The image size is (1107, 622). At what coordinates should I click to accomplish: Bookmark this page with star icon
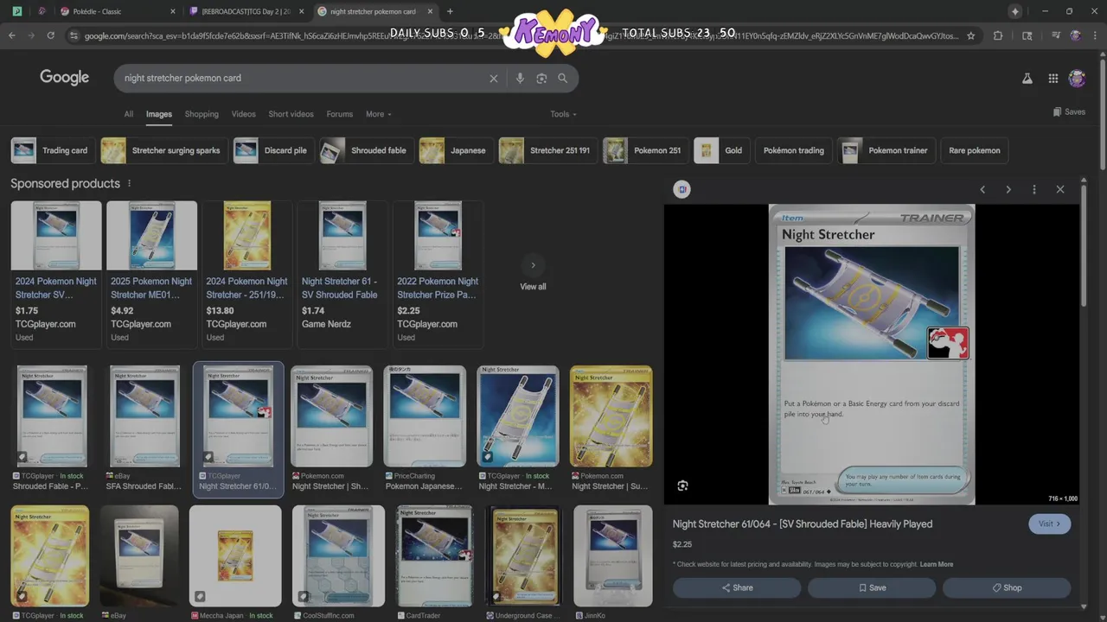[x=971, y=35]
